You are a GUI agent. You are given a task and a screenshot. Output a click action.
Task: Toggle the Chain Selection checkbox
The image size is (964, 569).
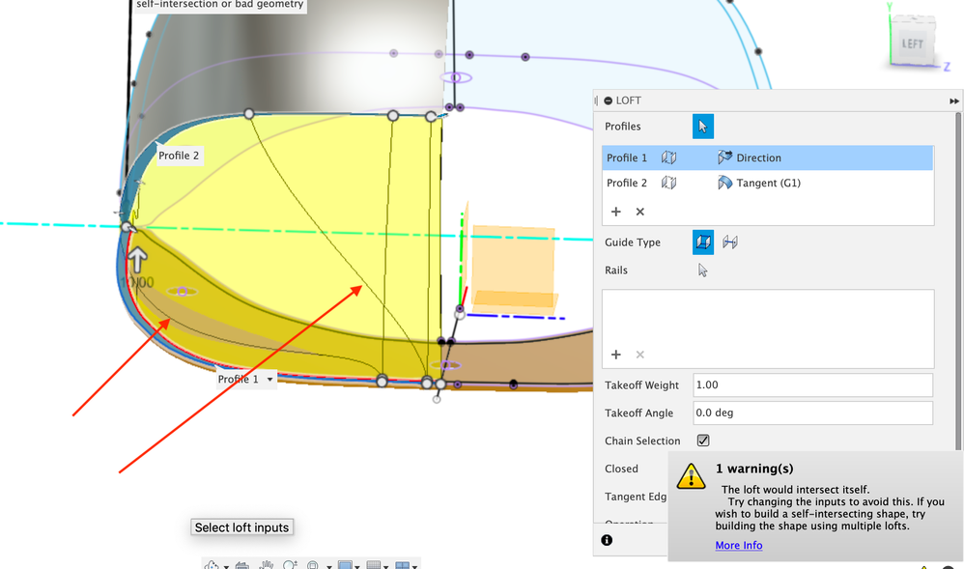703,441
